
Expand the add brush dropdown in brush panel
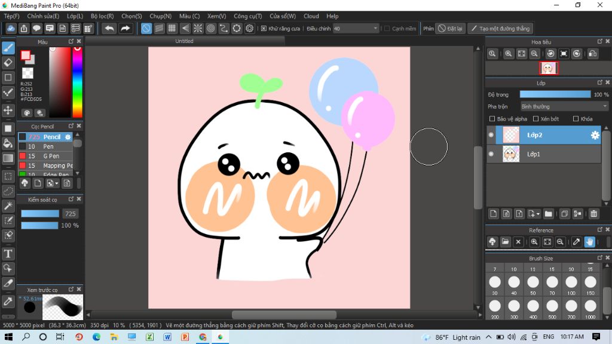[57, 183]
